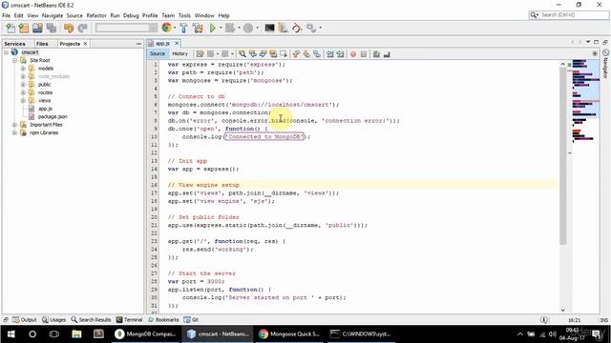
Task: Close the app.js editor tab
Action: pos(177,43)
